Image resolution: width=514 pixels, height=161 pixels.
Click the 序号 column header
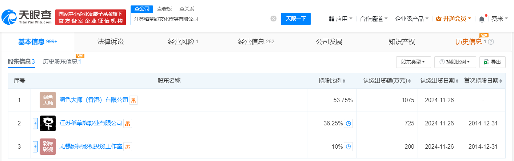coord(19,81)
